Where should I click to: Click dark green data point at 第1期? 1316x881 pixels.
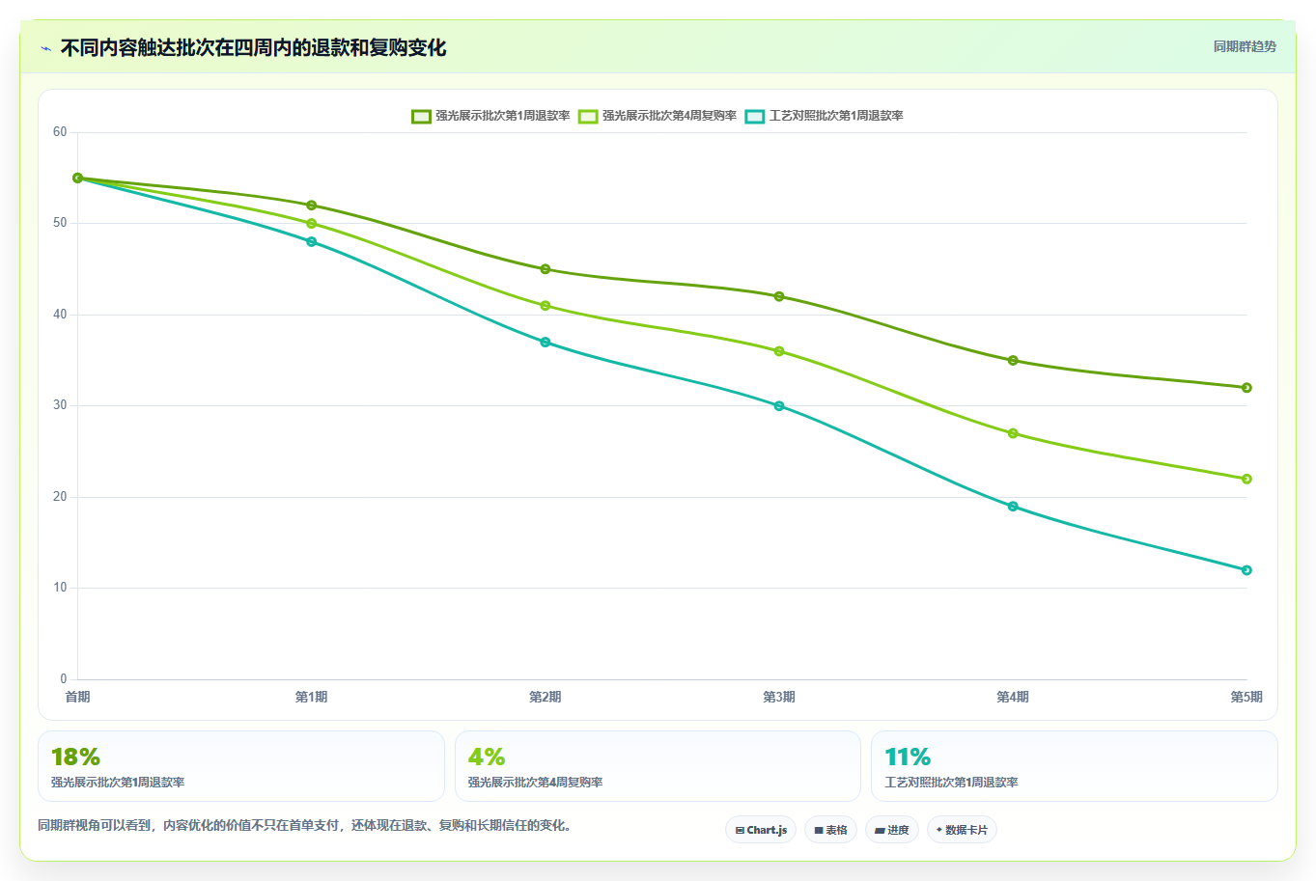(x=311, y=206)
